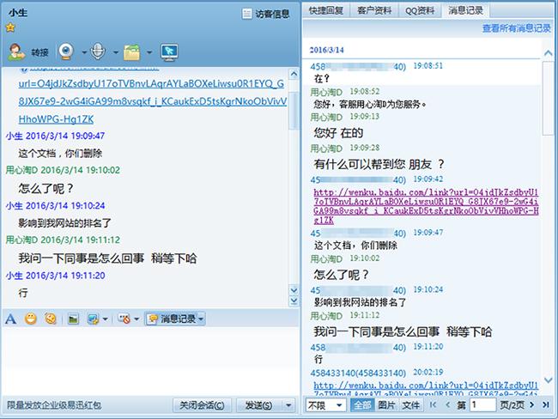Switch to the 客户资料 tab
The image size is (558, 419).
[374, 10]
